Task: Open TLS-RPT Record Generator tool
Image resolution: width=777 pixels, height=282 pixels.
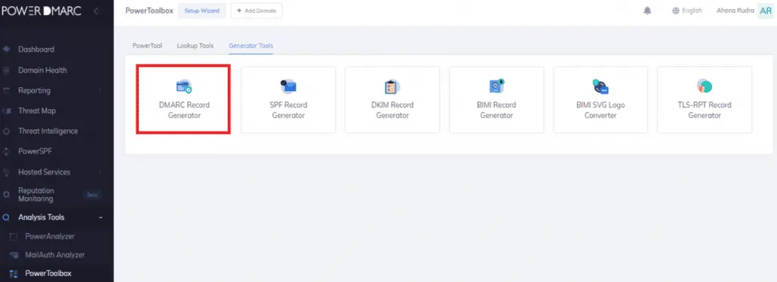Action: 704,99
